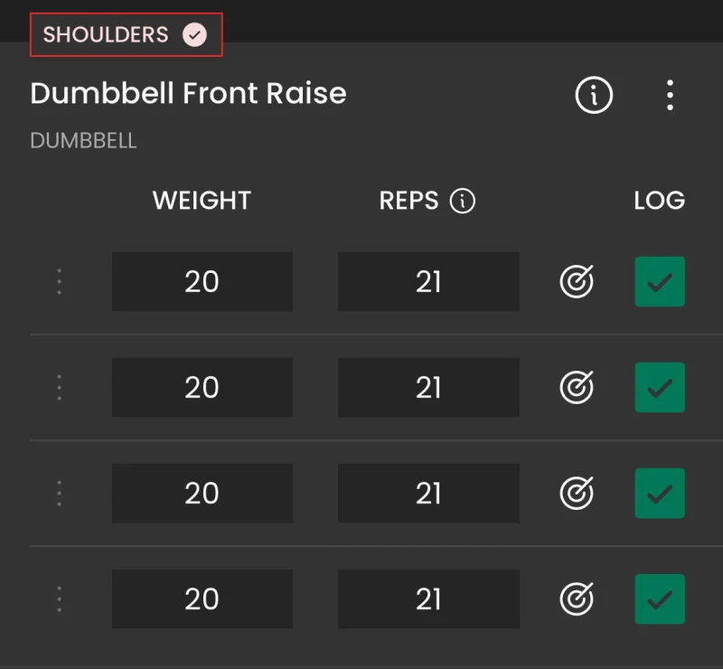Tap the target icon in the first set
The width and height of the screenshot is (723, 669).
point(577,281)
